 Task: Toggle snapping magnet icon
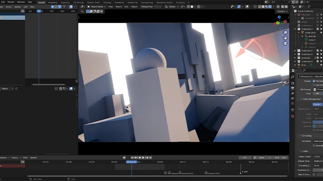(188, 7)
